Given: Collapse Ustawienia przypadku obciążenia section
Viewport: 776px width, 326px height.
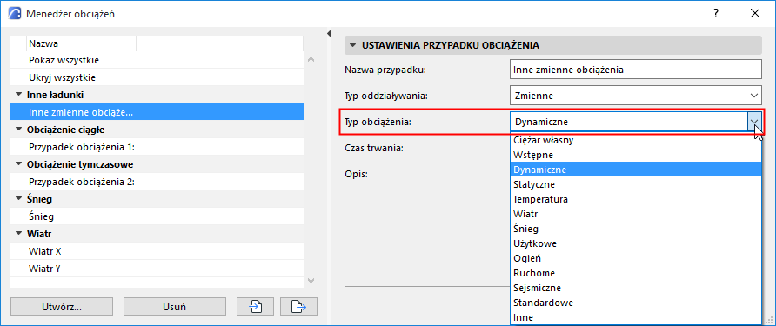Looking at the screenshot, I should [x=352, y=45].
